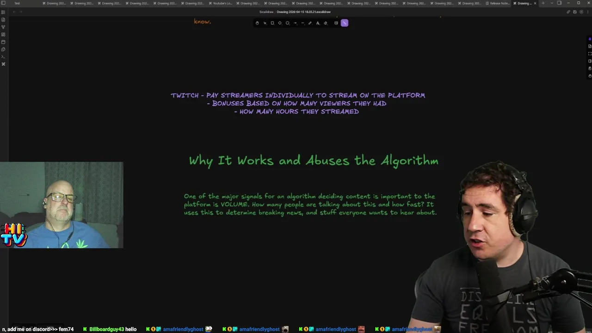This screenshot has height=333, width=592.
Task: Open the library panel icon in toolbar
Action: click(x=336, y=23)
